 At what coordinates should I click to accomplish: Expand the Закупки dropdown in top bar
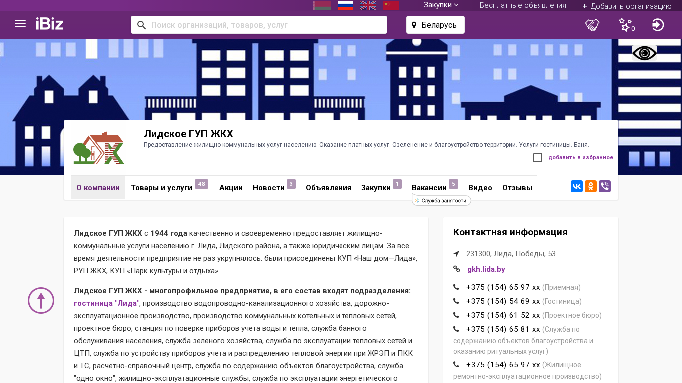pyautogui.click(x=441, y=5)
